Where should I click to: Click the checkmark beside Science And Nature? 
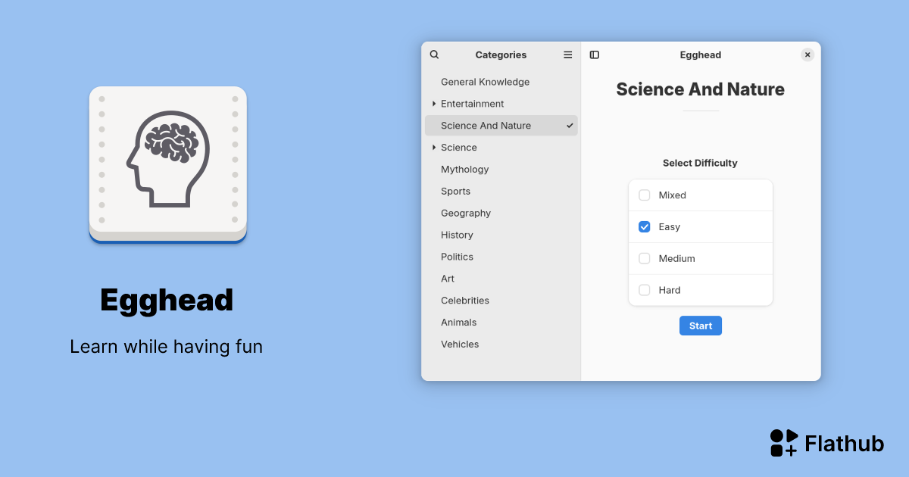click(569, 126)
